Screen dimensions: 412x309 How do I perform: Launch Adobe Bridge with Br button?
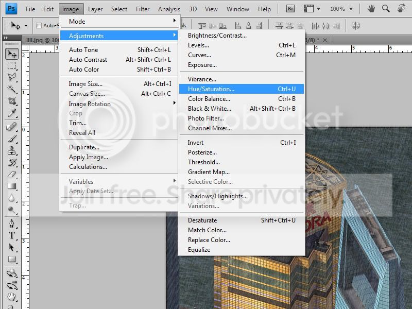point(290,9)
